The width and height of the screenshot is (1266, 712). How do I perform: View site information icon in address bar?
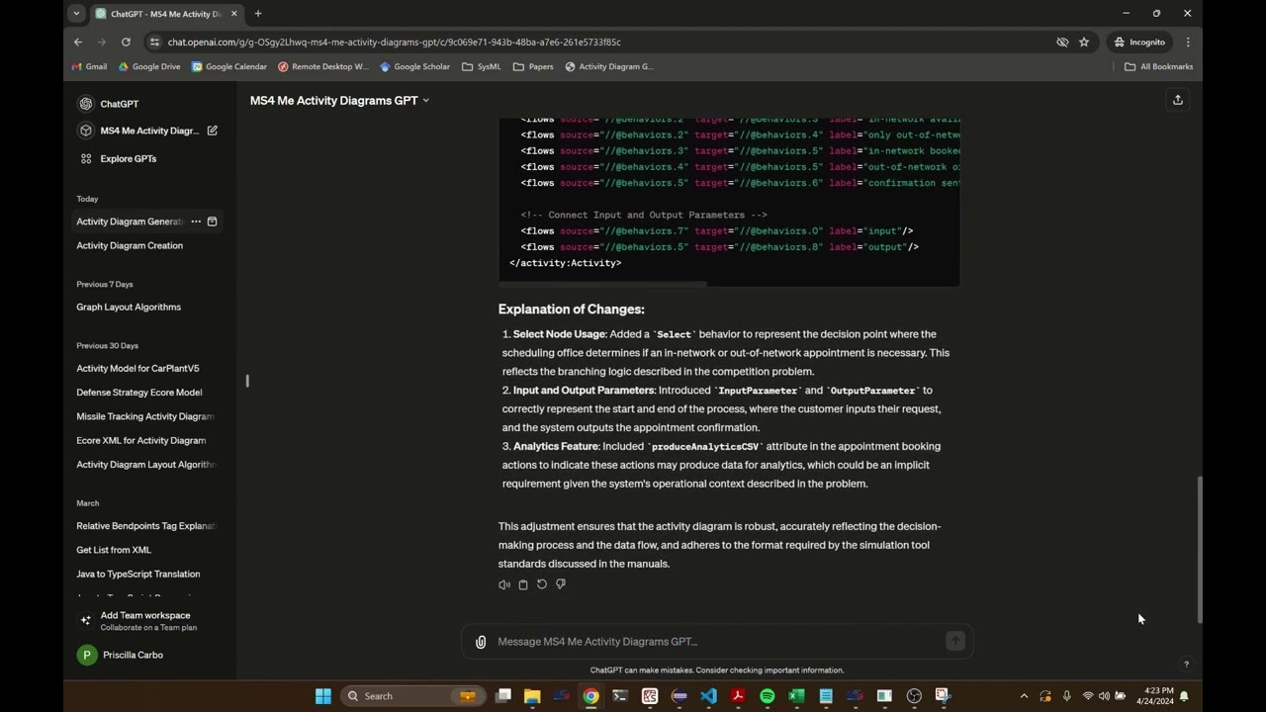153,43
